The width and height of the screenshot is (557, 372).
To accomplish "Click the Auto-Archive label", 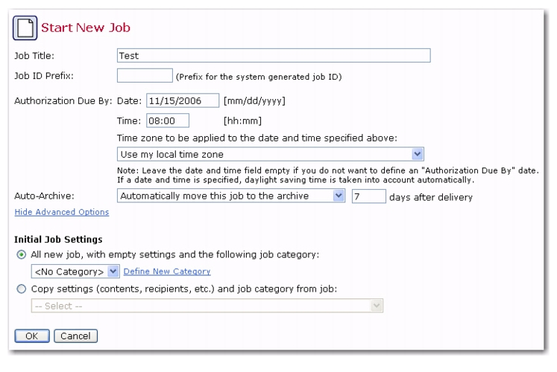I will pyautogui.click(x=45, y=196).
